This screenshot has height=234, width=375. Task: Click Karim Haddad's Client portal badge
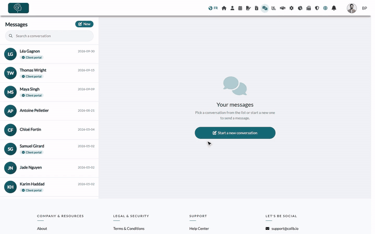coord(31,190)
